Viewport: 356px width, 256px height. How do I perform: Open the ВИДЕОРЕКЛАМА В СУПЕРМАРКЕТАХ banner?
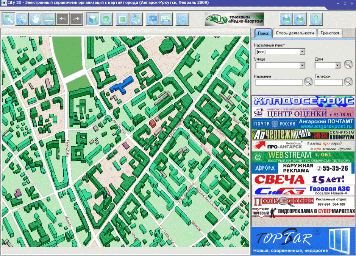click(303, 213)
